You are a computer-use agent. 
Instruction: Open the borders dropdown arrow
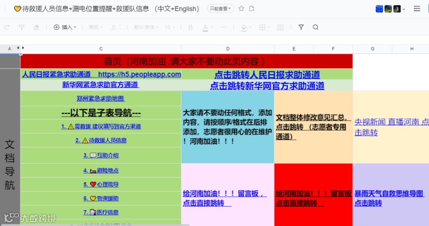tap(269, 27)
